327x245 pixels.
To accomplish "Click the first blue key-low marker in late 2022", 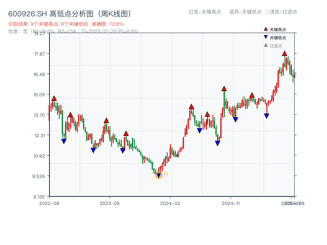I will click(64, 141).
